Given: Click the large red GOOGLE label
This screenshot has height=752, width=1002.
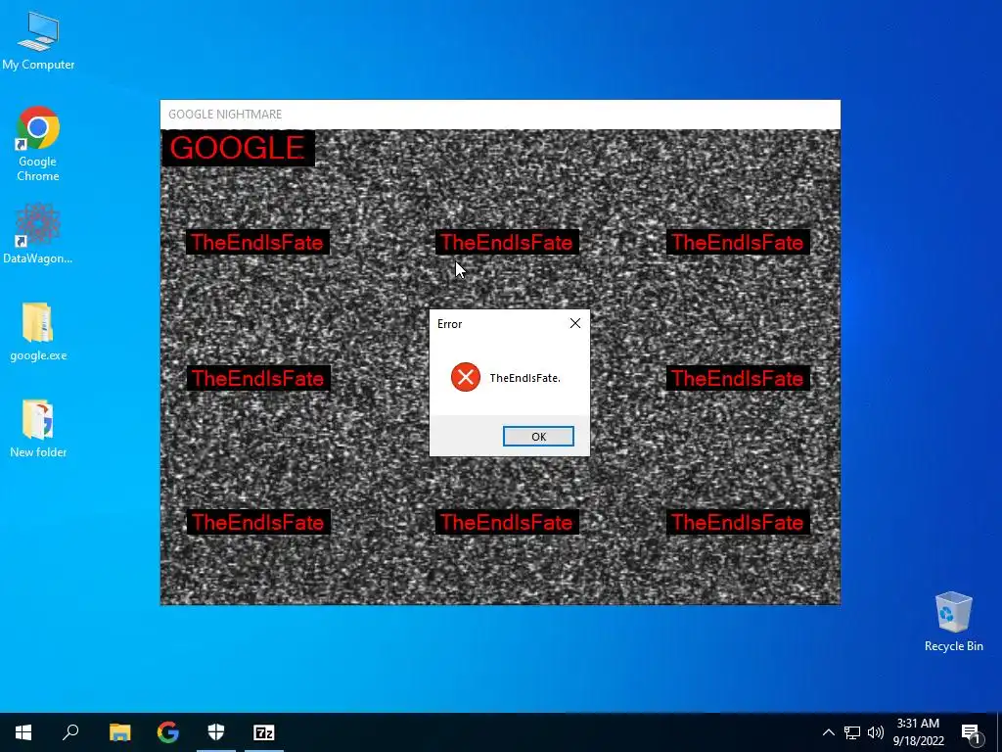Looking at the screenshot, I should point(238,148).
